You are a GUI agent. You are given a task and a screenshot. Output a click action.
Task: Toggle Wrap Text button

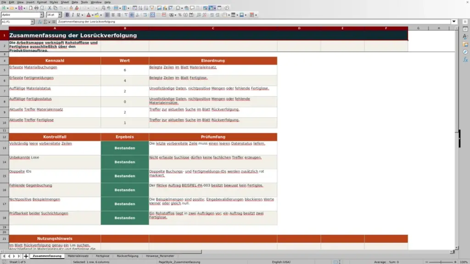[x=145, y=15]
